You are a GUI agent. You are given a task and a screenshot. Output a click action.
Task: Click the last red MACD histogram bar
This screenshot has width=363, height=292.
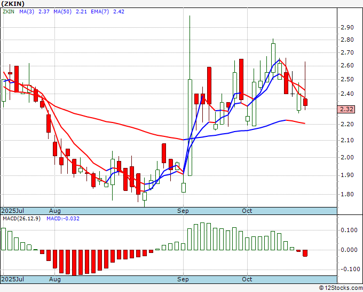click(x=305, y=253)
